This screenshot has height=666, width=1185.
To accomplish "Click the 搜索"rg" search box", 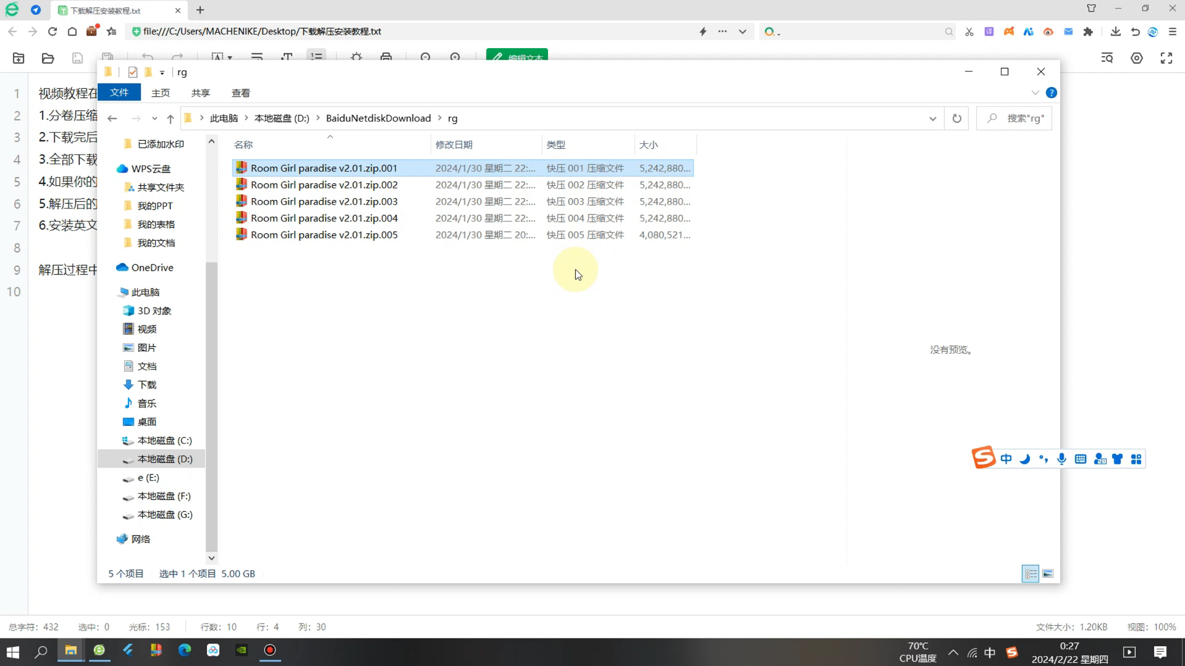I will pyautogui.click(x=1014, y=119).
